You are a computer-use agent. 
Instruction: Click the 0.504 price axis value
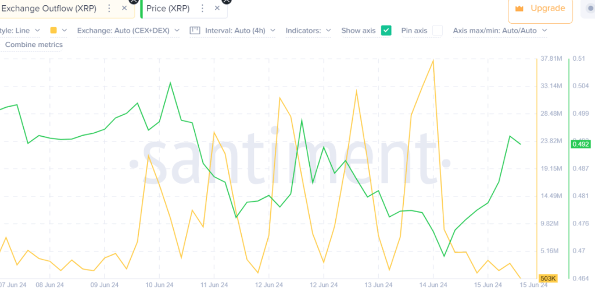coord(579,86)
